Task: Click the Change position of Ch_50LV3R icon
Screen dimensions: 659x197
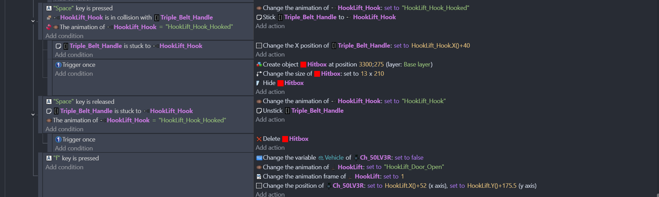Action: pos(259,186)
